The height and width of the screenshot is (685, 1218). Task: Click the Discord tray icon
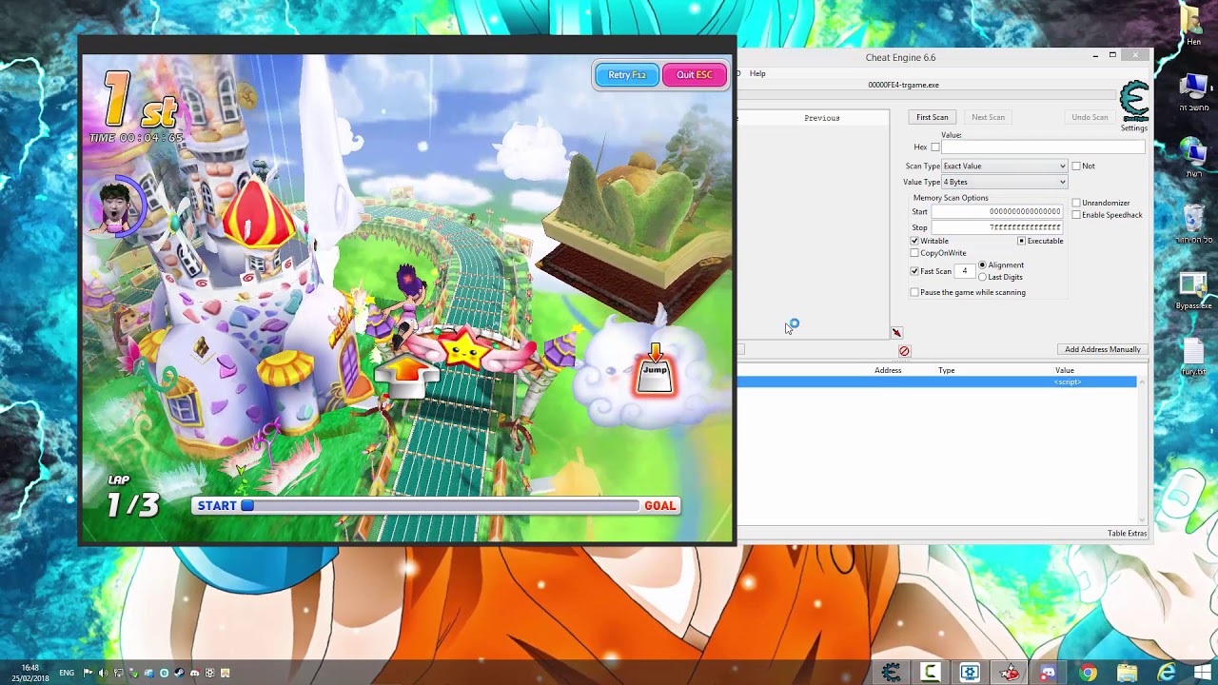(x=194, y=673)
